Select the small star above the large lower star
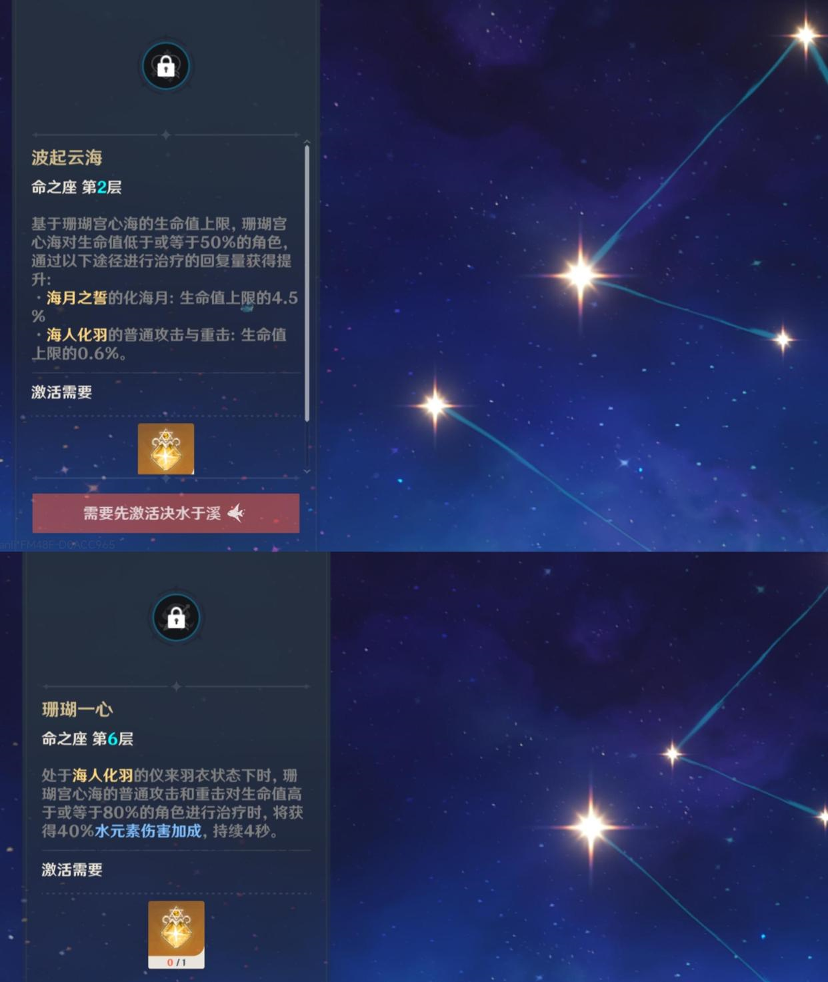Screen dimensions: 828x982 (672, 753)
